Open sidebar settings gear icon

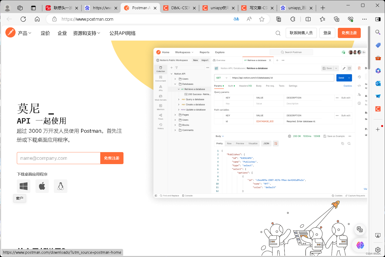(378, 250)
